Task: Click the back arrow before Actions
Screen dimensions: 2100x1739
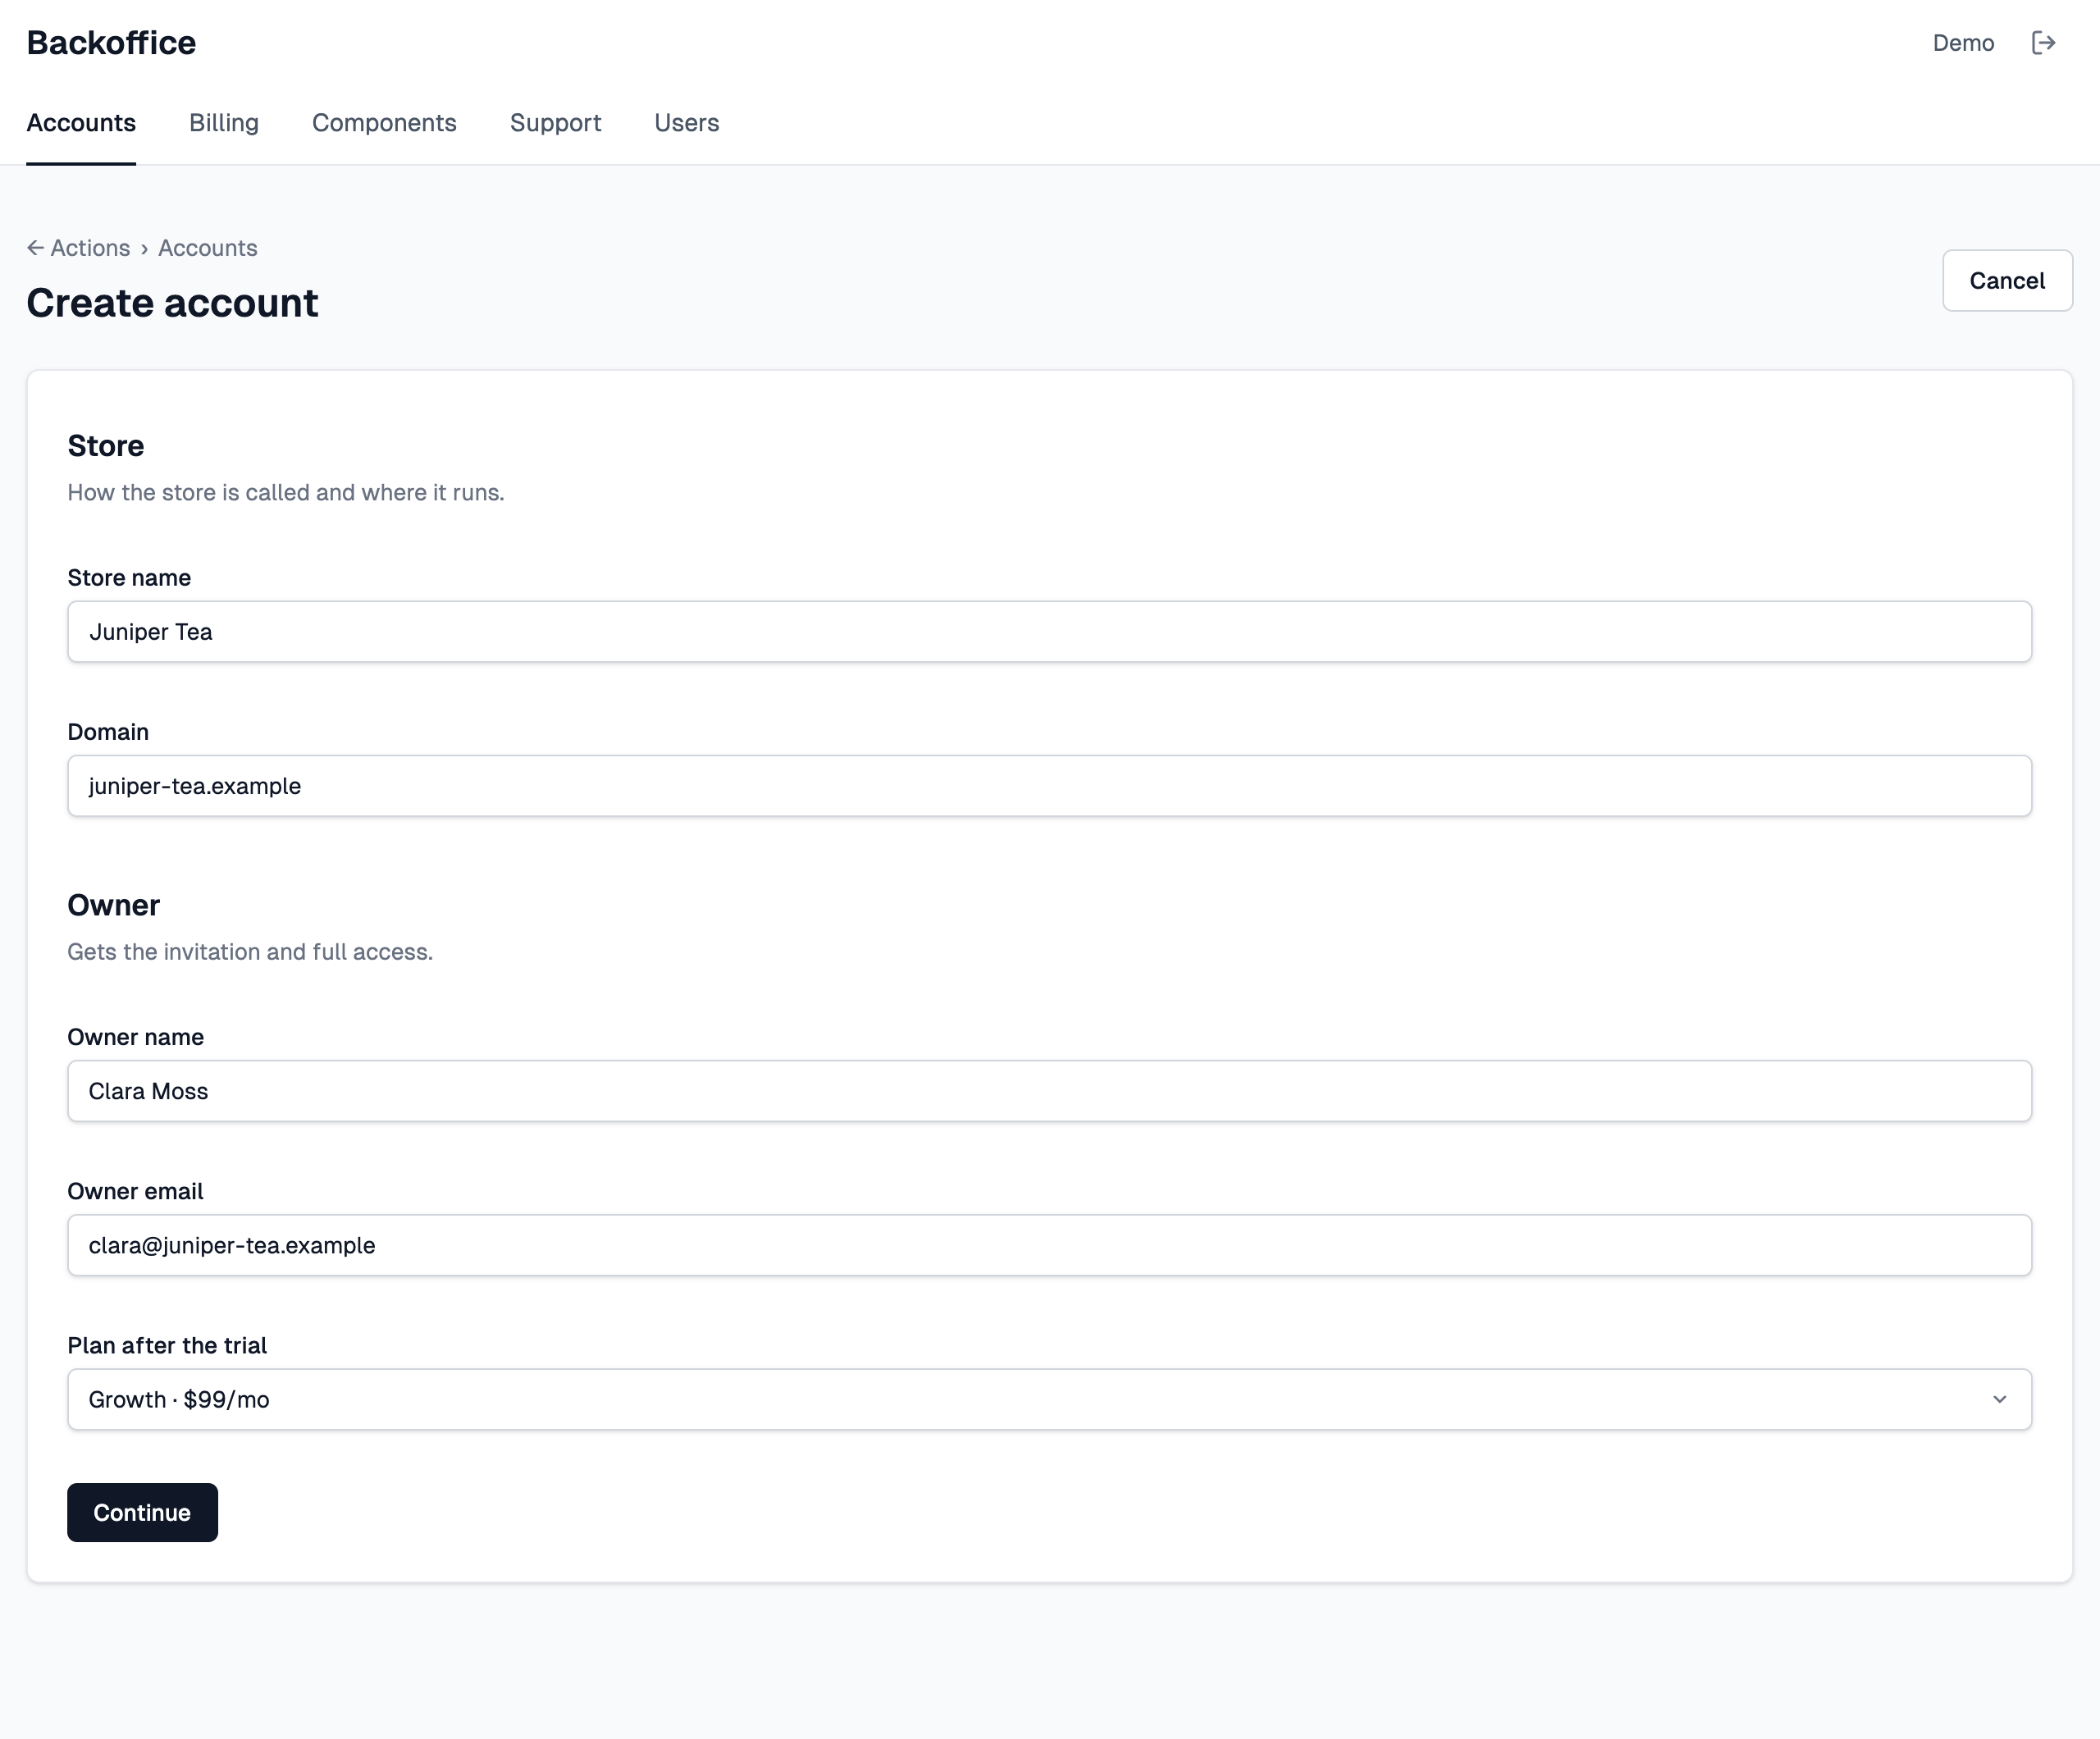Action: [35, 248]
